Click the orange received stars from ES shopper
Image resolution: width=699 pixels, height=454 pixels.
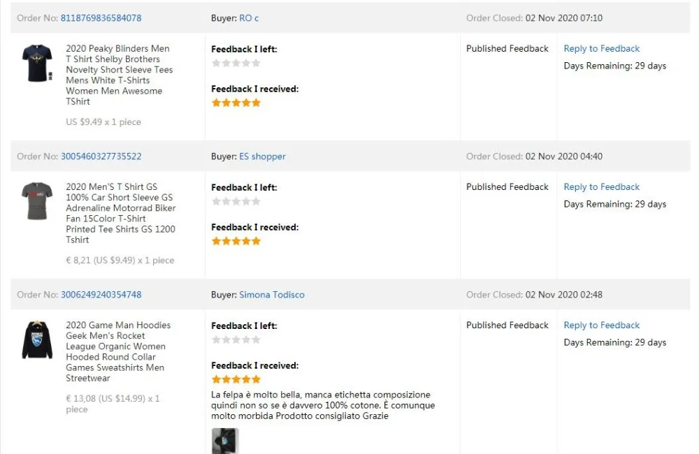[x=236, y=241]
